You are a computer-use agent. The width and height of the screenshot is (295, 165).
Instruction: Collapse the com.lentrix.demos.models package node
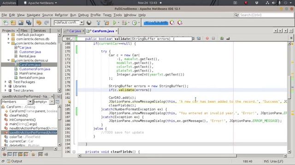click(8, 43)
